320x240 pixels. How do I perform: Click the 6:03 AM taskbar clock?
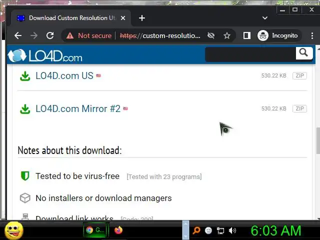point(276,230)
